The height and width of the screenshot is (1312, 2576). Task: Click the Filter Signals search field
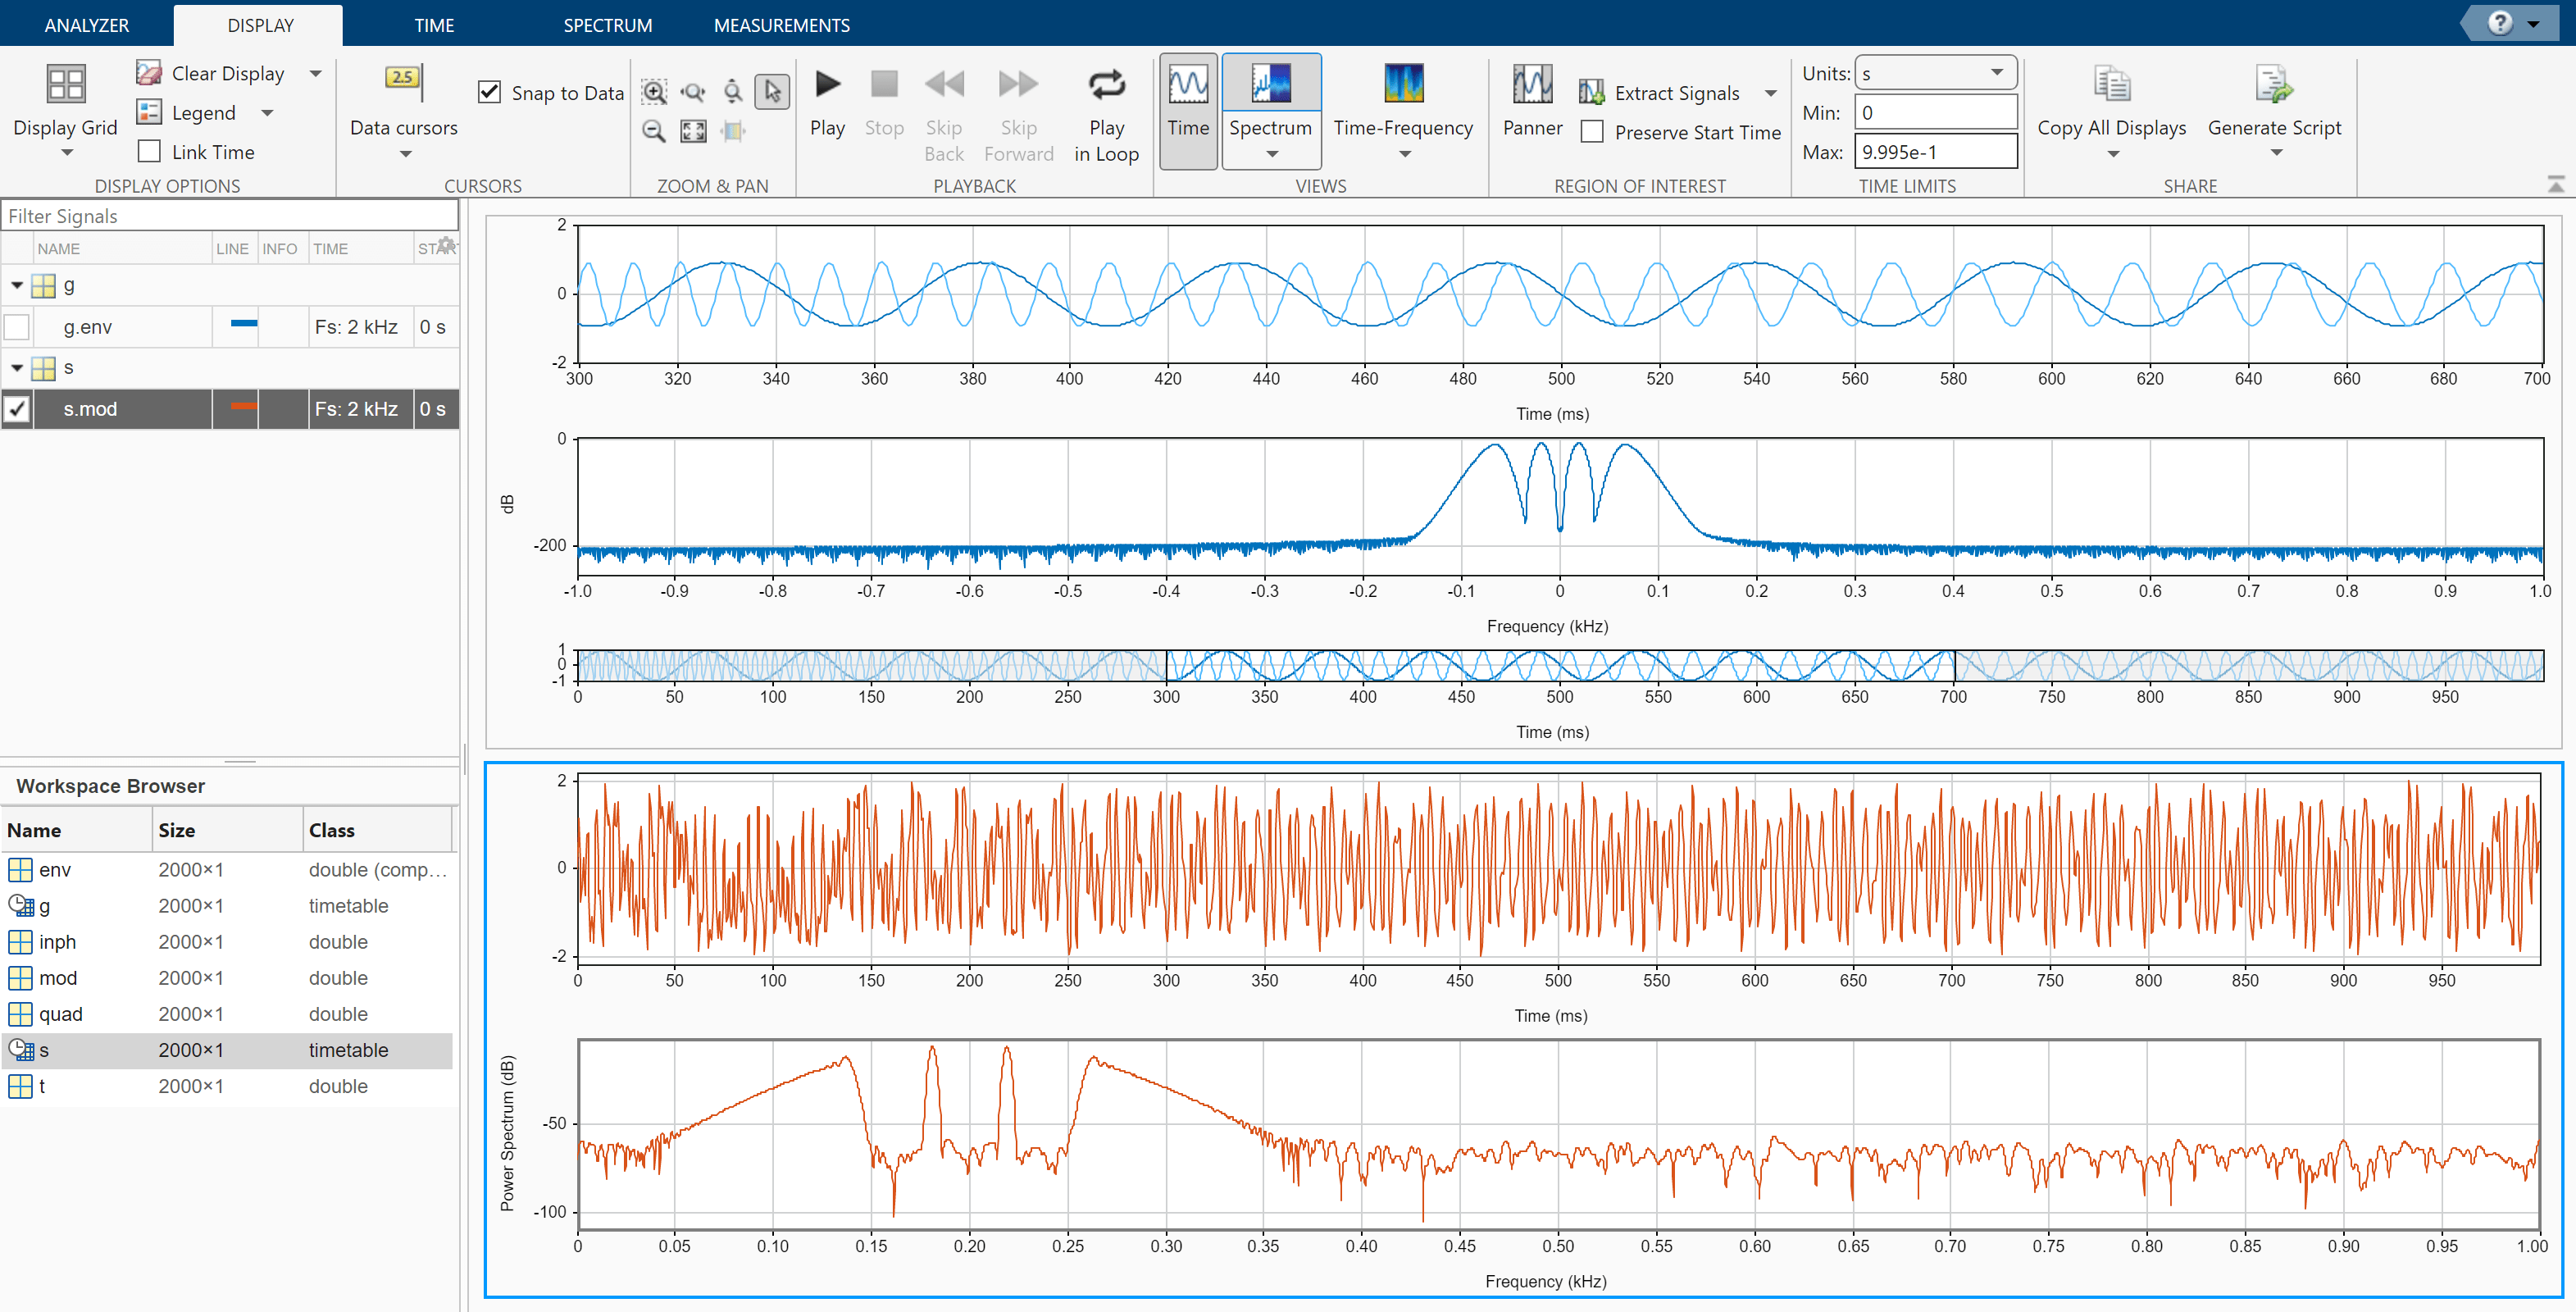coord(230,216)
